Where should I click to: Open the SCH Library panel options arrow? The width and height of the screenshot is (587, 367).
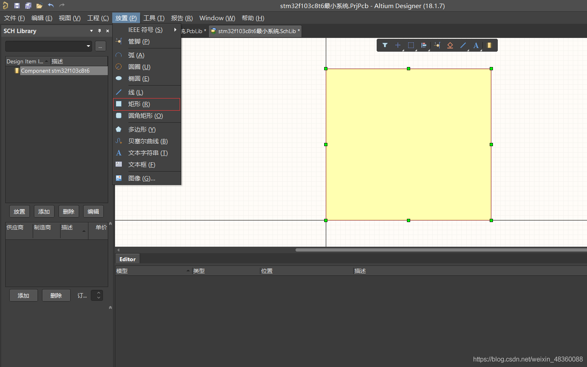pyautogui.click(x=91, y=31)
